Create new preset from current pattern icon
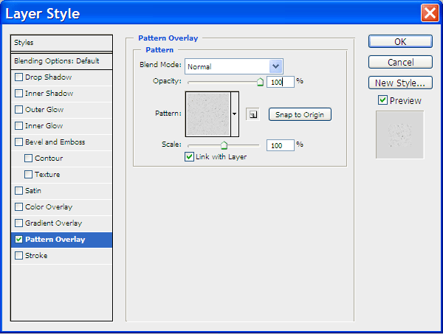This screenshot has width=443, height=334. [x=253, y=114]
